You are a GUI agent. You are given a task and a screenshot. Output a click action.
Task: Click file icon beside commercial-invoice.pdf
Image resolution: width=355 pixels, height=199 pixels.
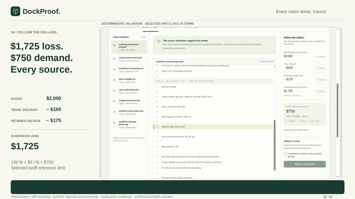115,58
